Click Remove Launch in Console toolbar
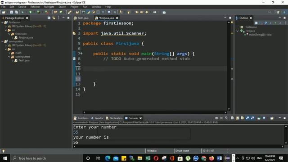 (x=221, y=118)
